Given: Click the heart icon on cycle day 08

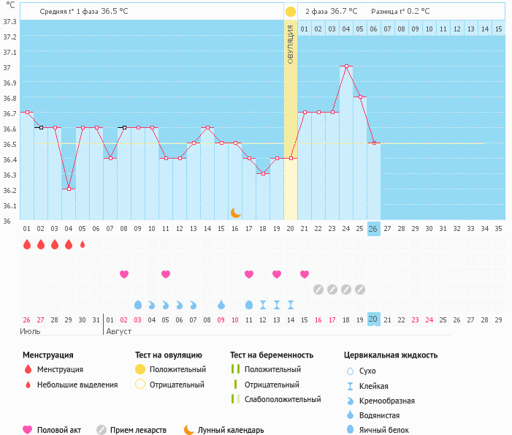Looking at the screenshot, I should pyautogui.click(x=124, y=274).
